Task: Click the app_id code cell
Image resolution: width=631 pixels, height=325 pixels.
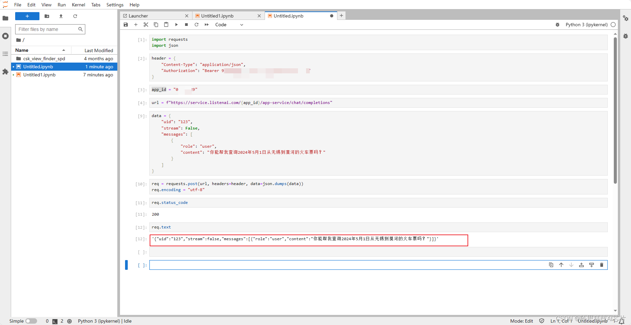Action: point(378,89)
